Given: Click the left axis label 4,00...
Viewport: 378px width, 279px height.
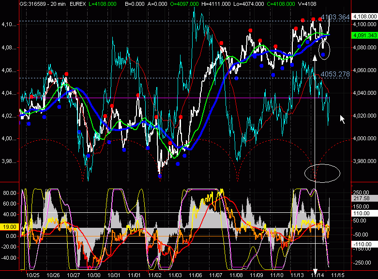Looking at the screenshot, I should 9,139.
